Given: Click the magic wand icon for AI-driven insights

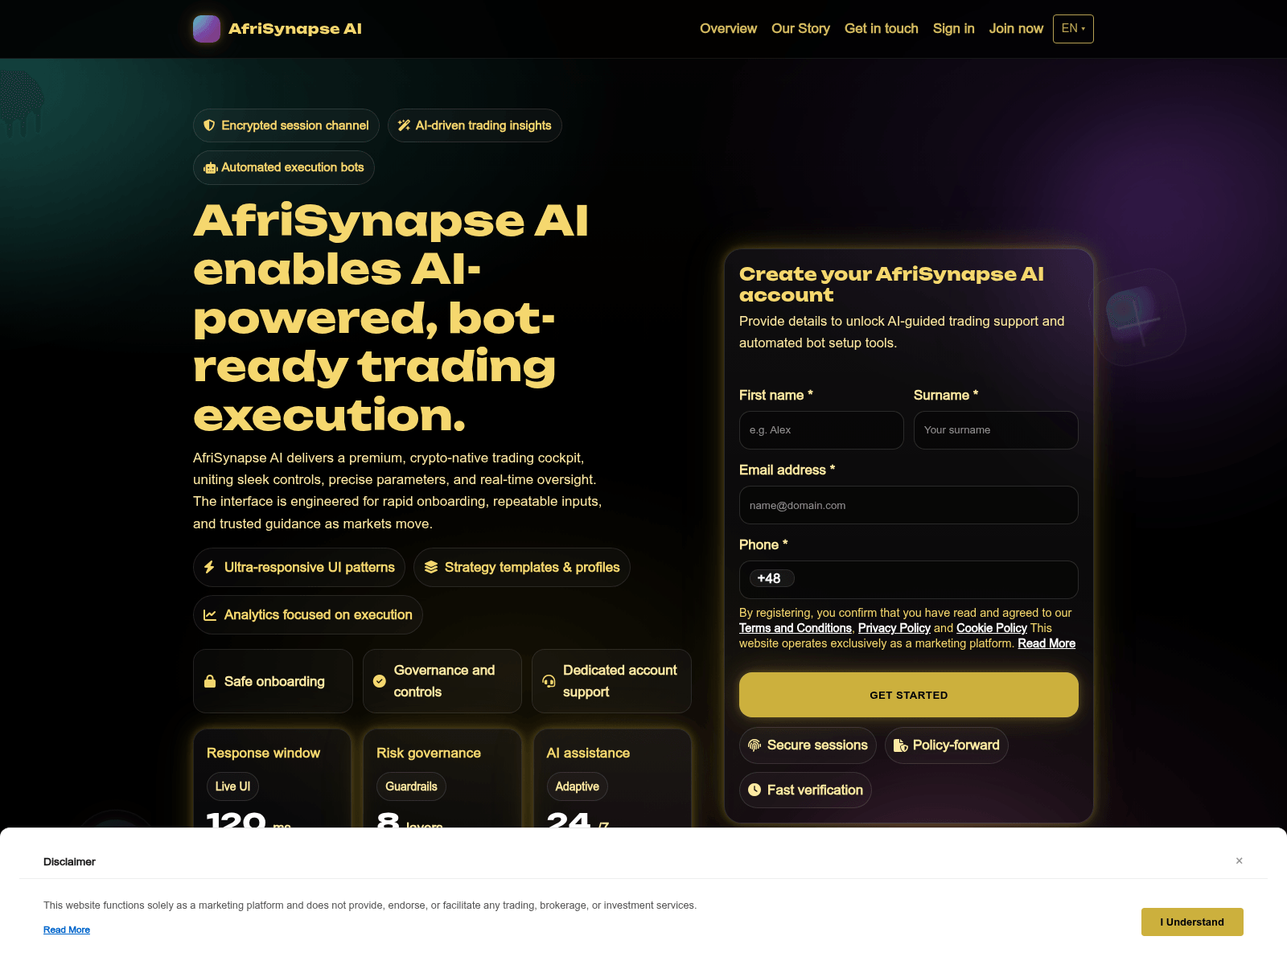Looking at the screenshot, I should coord(404,125).
